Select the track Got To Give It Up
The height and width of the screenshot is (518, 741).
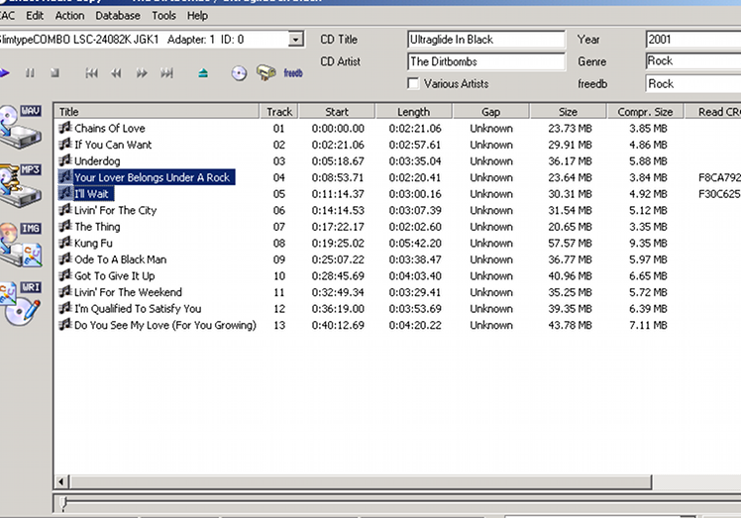pos(114,275)
